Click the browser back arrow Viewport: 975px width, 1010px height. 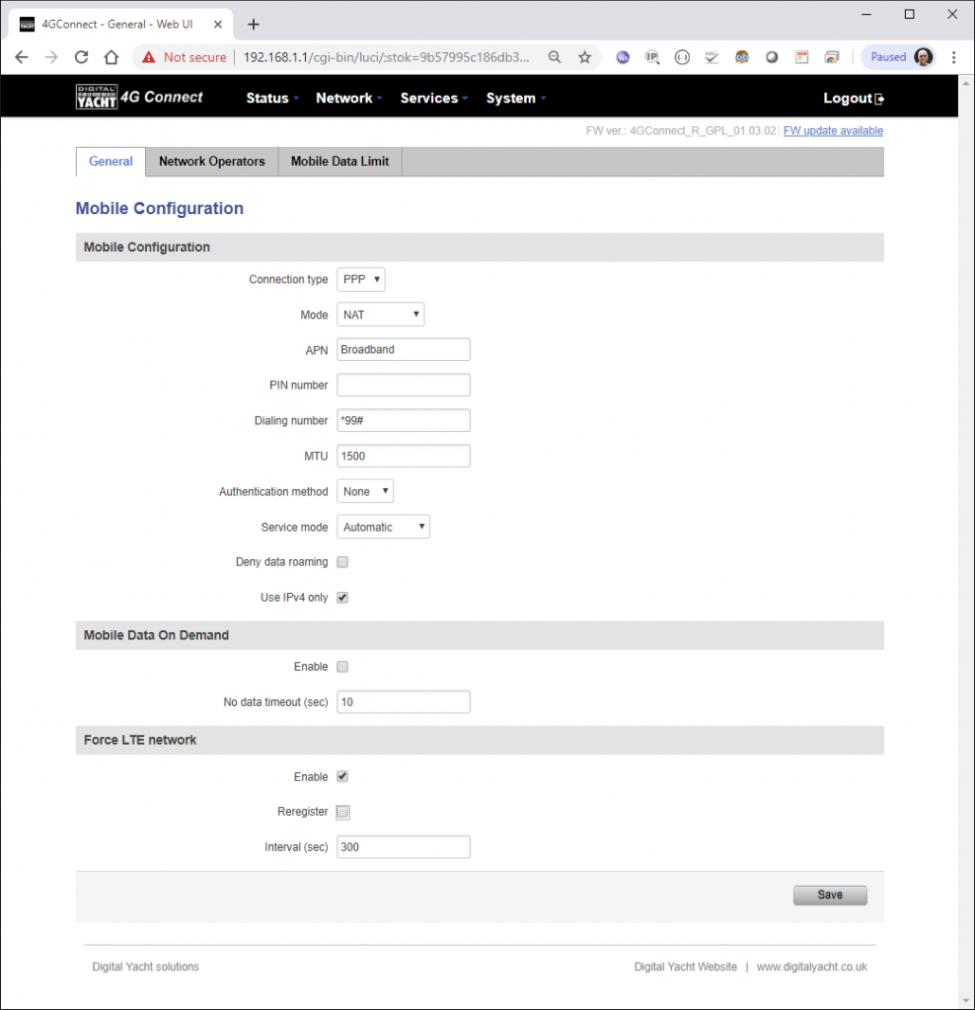click(x=22, y=57)
